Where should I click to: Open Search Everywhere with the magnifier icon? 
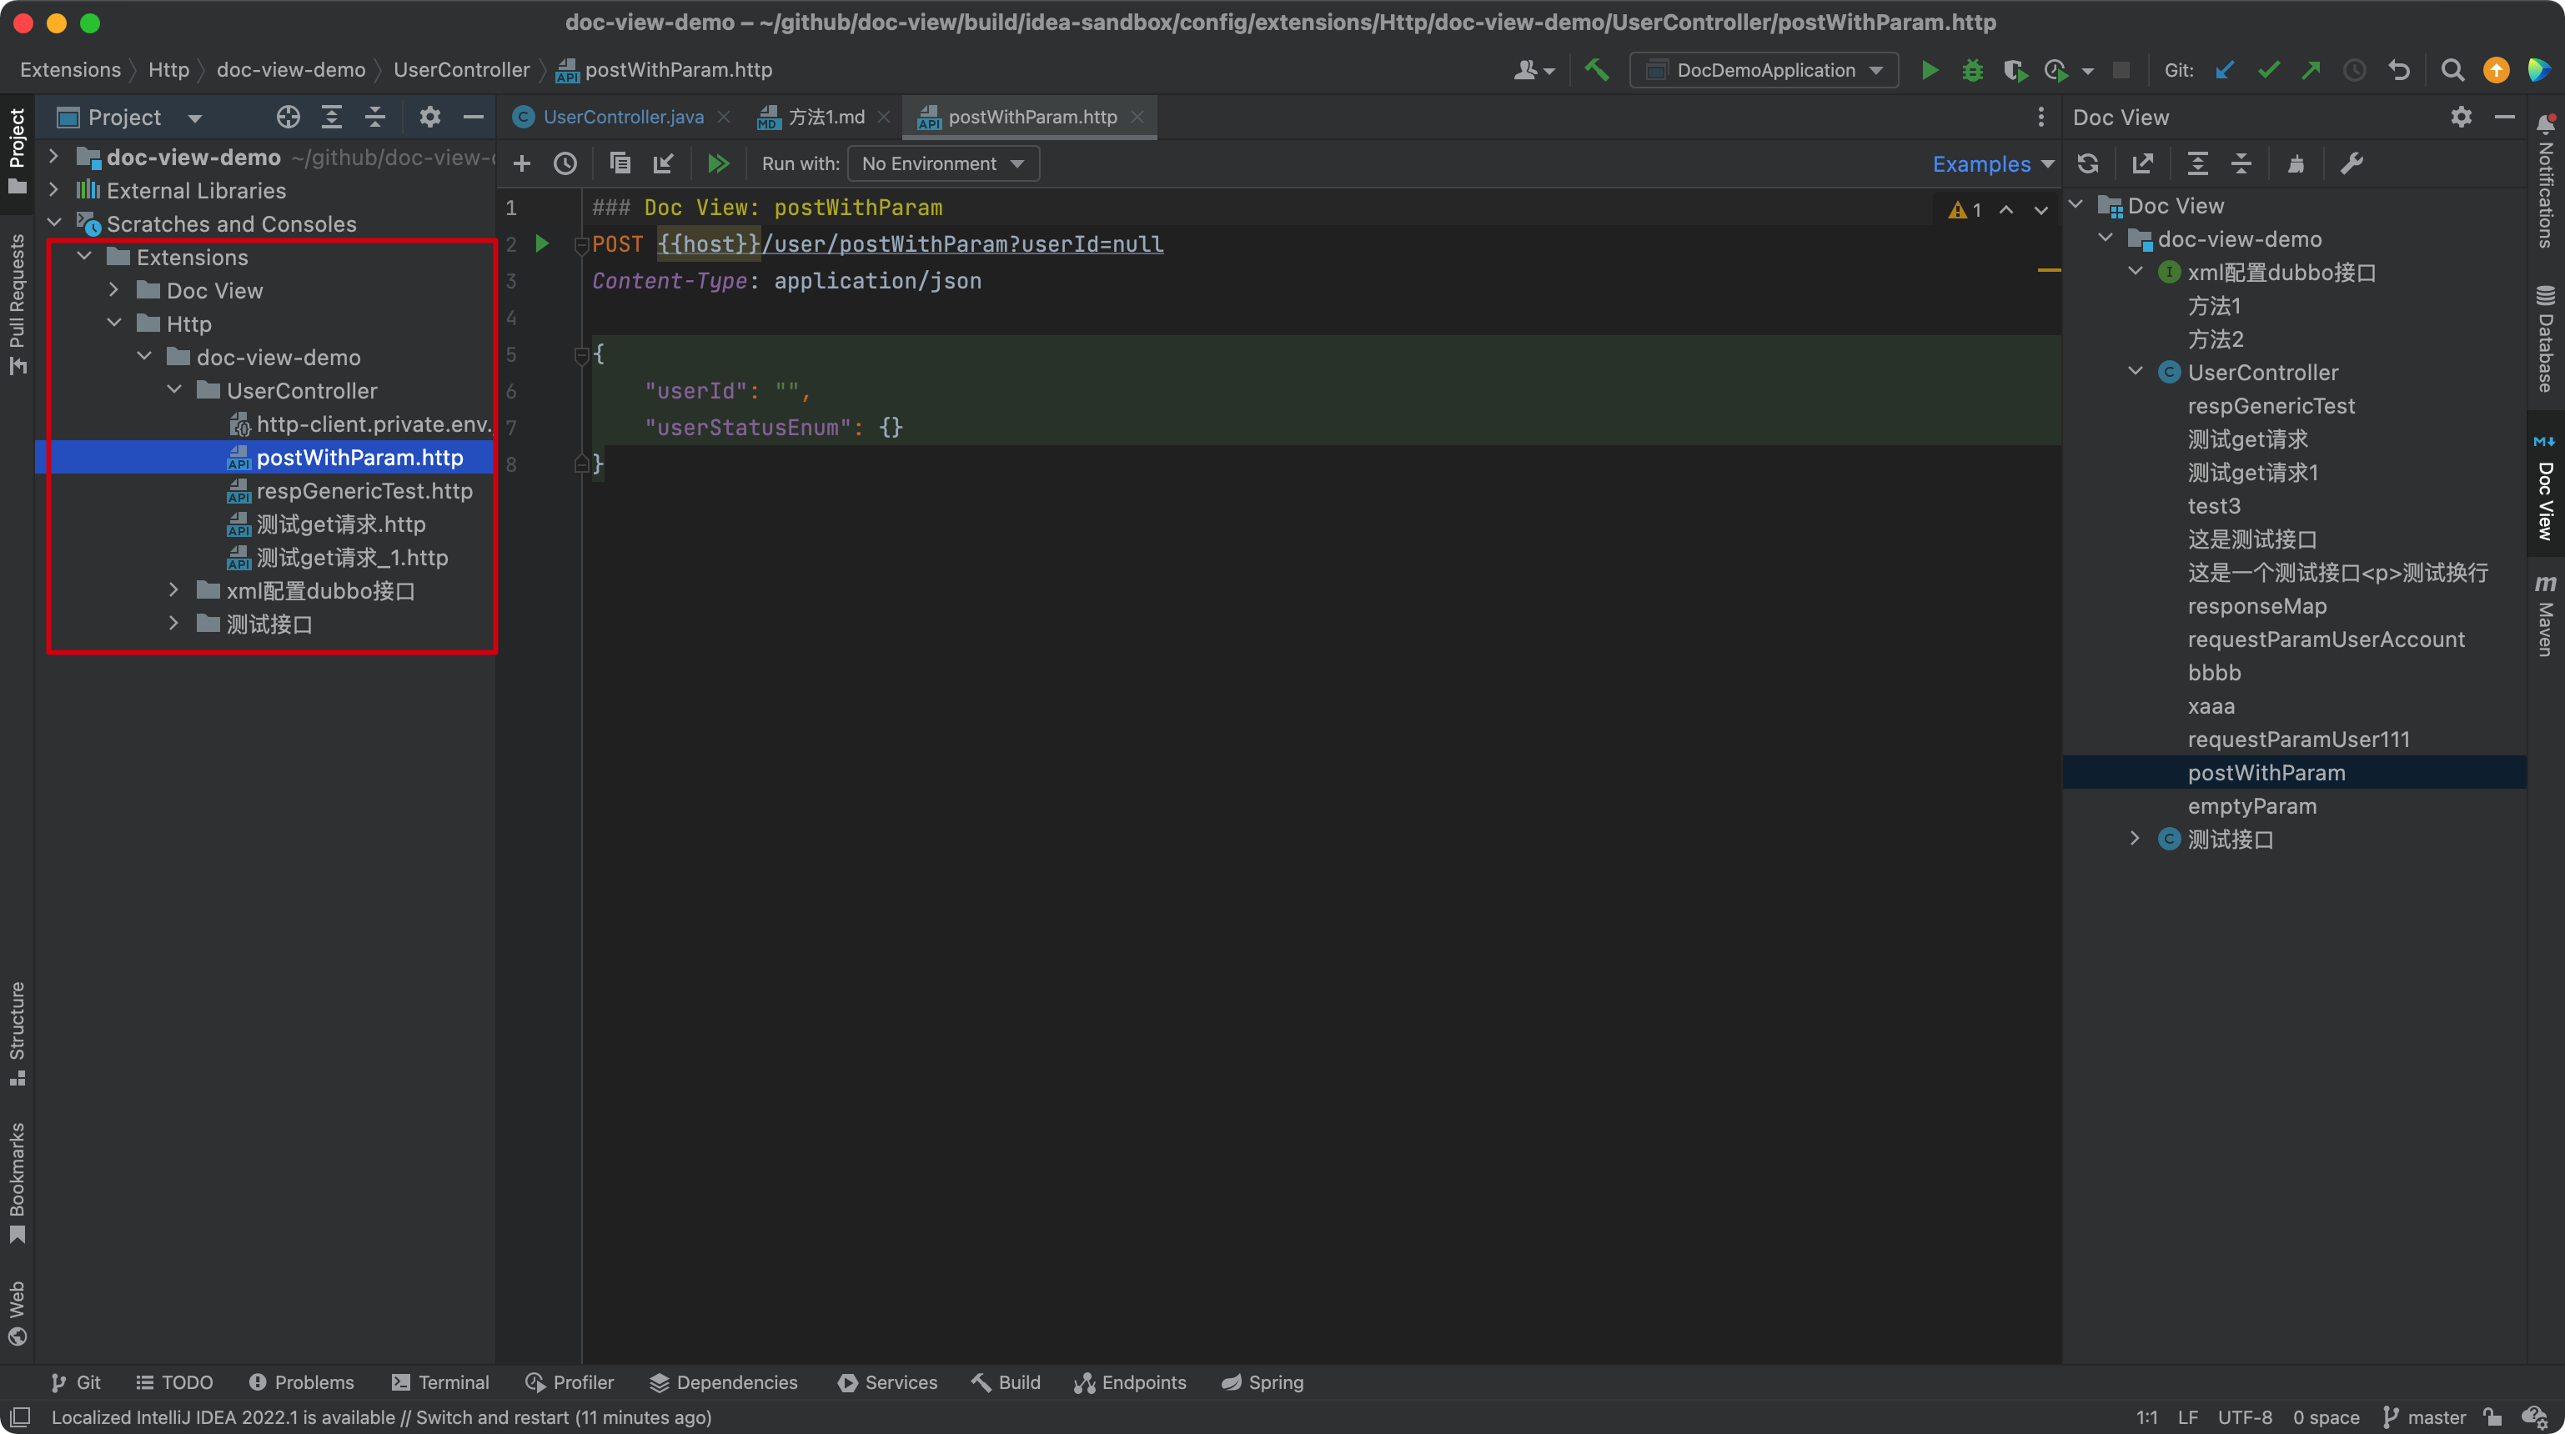[x=2452, y=70]
